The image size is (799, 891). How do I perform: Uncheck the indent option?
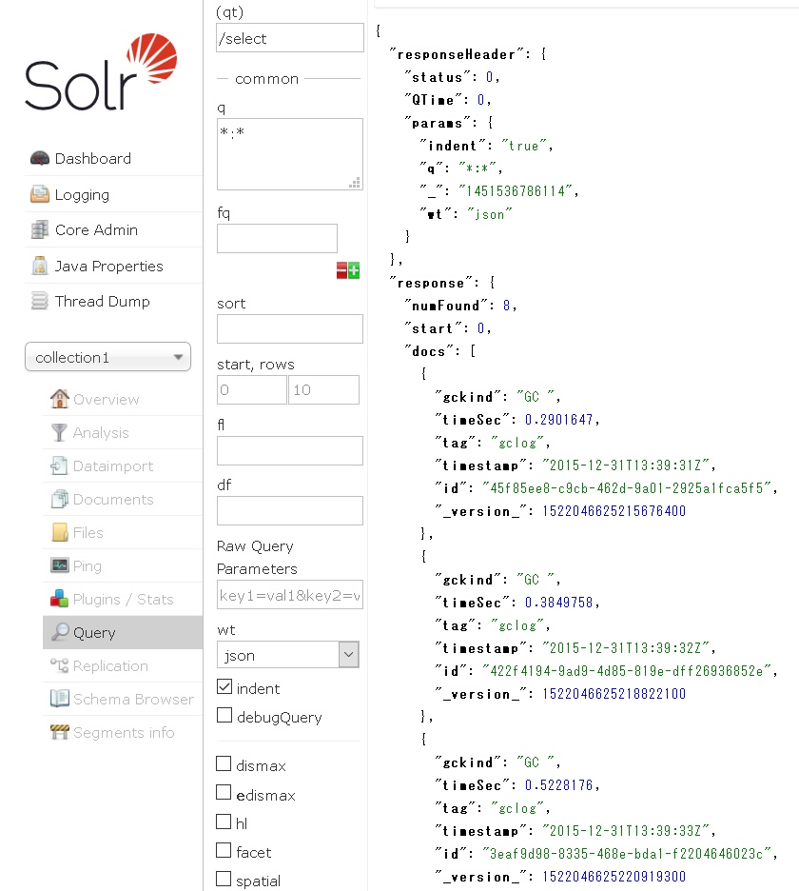[x=224, y=687]
